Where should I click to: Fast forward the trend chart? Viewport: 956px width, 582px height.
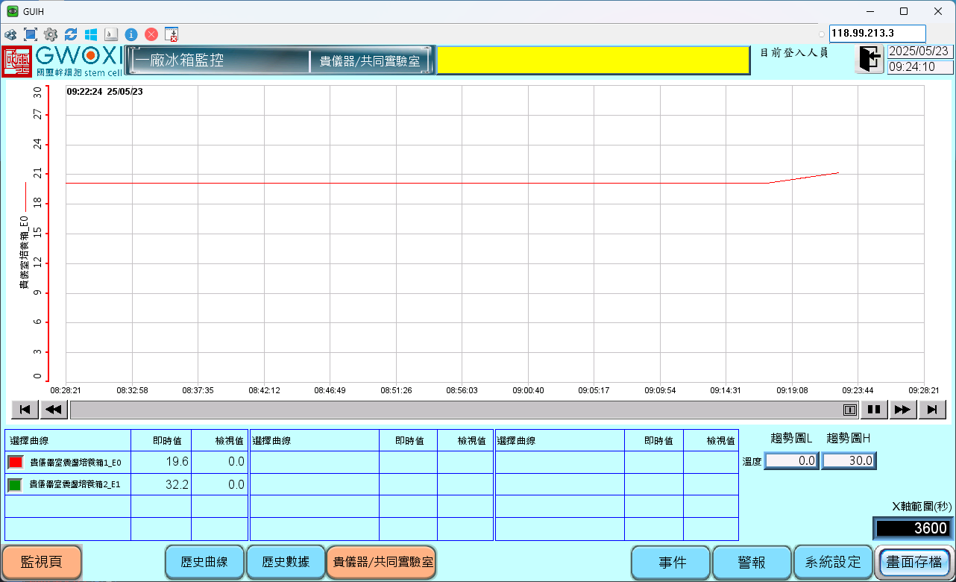point(902,410)
